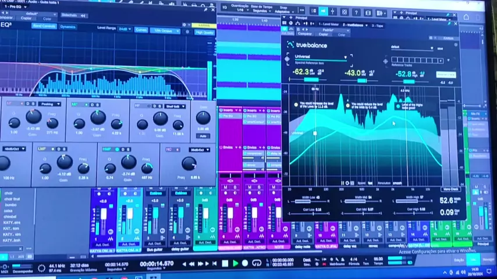Toggle the Loop button in transport

(x=256, y=264)
